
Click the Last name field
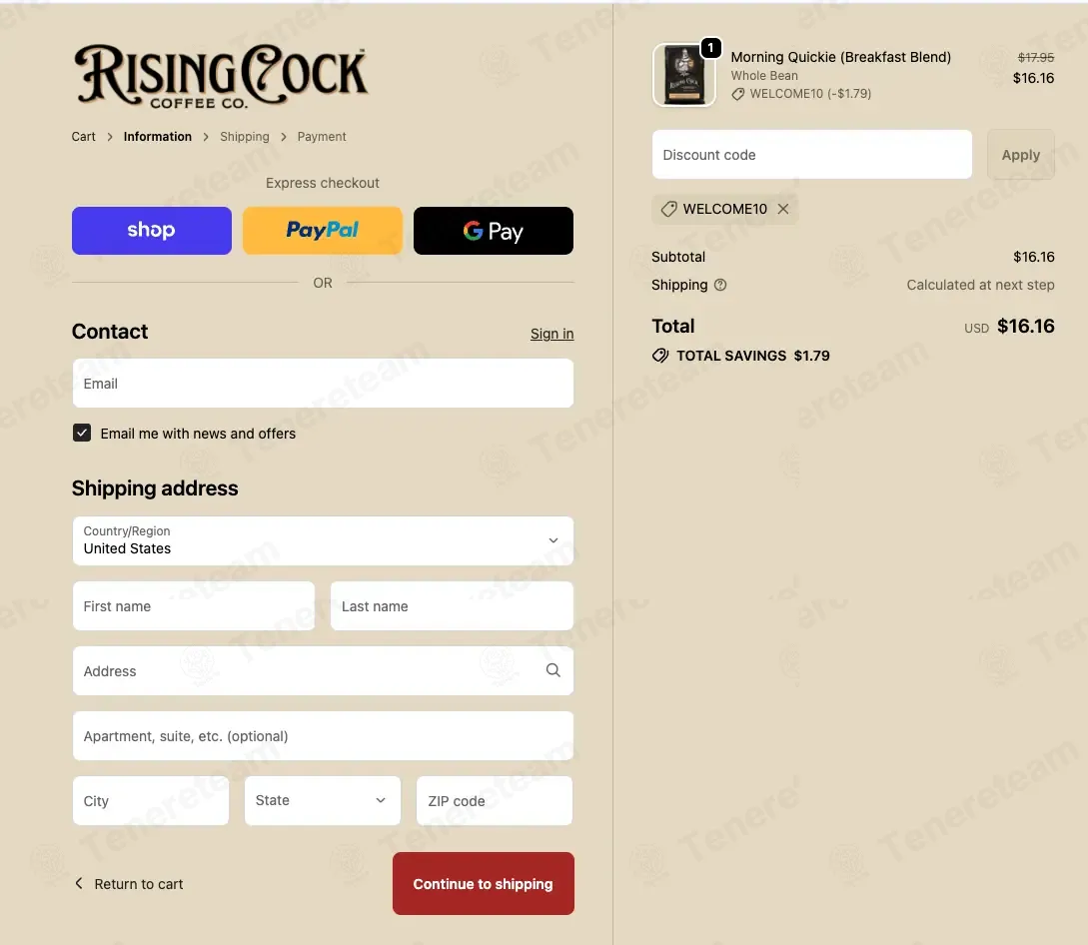(452, 605)
